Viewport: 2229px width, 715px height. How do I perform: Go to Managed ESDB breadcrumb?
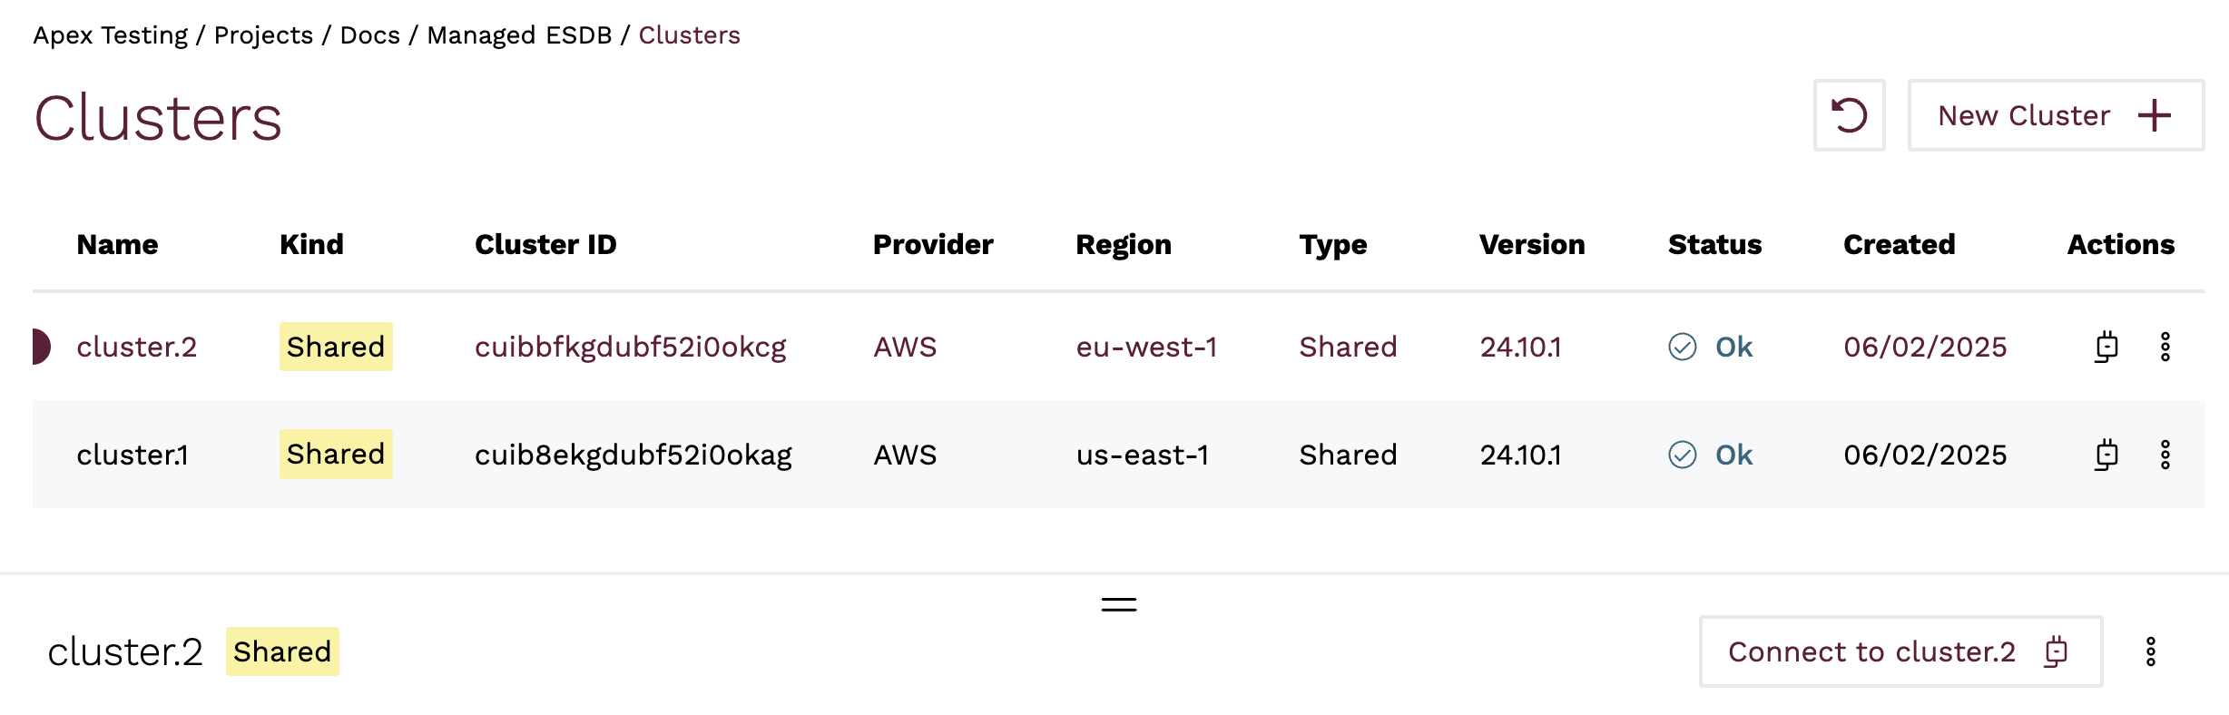click(x=519, y=35)
